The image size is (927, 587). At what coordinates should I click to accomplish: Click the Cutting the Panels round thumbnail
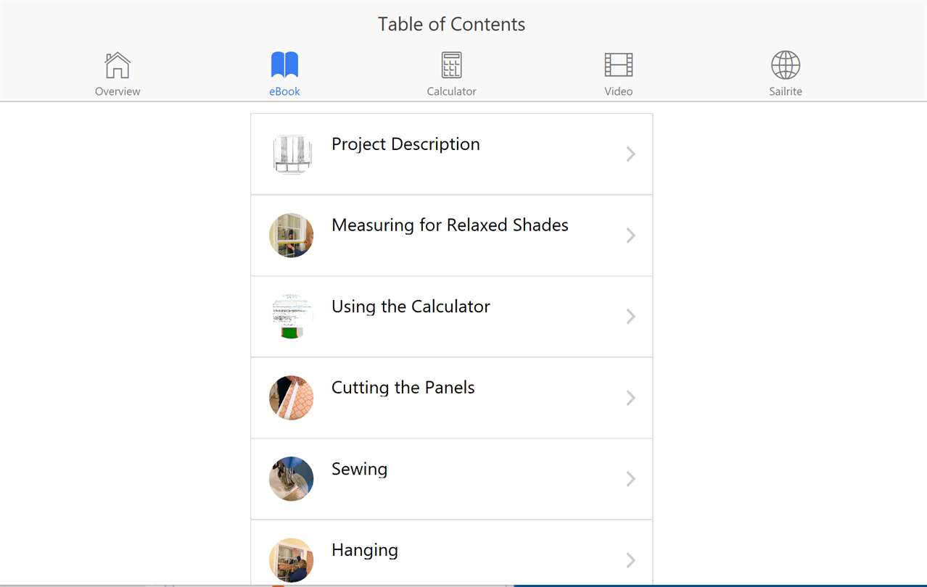coord(292,398)
